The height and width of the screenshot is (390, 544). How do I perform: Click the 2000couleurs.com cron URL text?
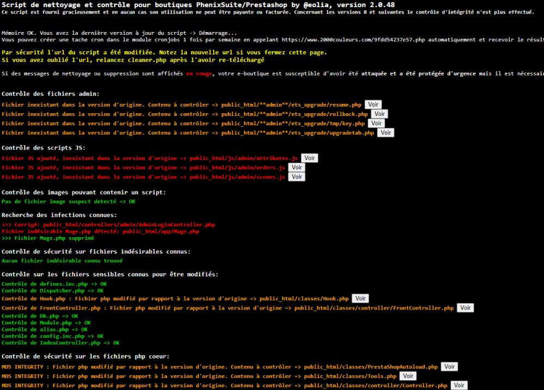353,40
